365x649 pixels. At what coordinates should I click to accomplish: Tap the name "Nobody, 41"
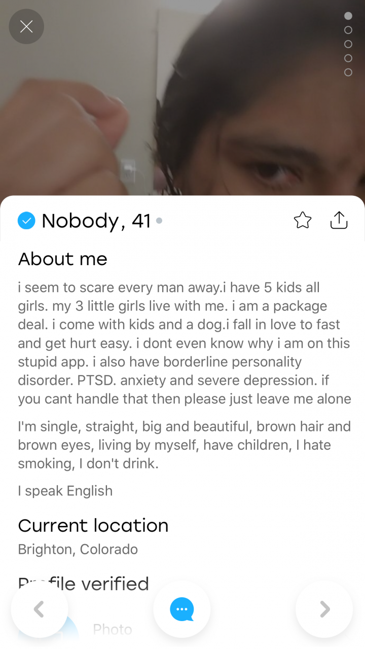click(96, 221)
